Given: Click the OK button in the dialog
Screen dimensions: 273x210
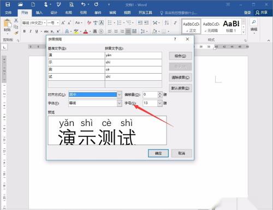Looking at the screenshot, I should 158,153.
